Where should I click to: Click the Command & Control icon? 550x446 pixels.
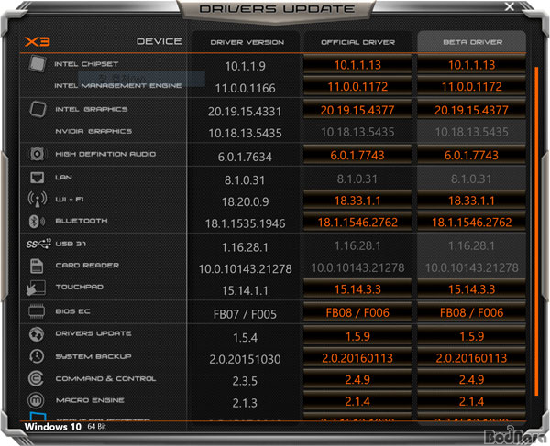pos(36,379)
